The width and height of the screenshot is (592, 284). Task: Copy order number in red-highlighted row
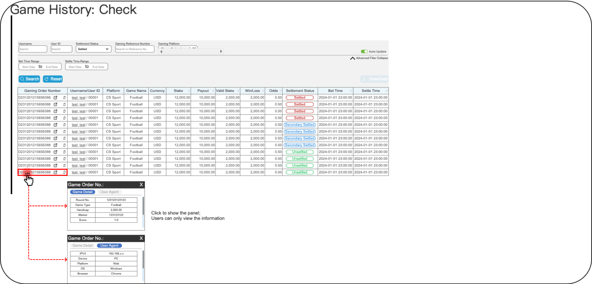click(x=64, y=172)
